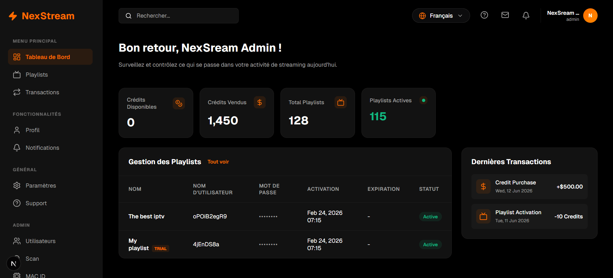Image resolution: width=613 pixels, height=278 pixels.
Task: Open the Français language dropdown
Action: [441, 16]
